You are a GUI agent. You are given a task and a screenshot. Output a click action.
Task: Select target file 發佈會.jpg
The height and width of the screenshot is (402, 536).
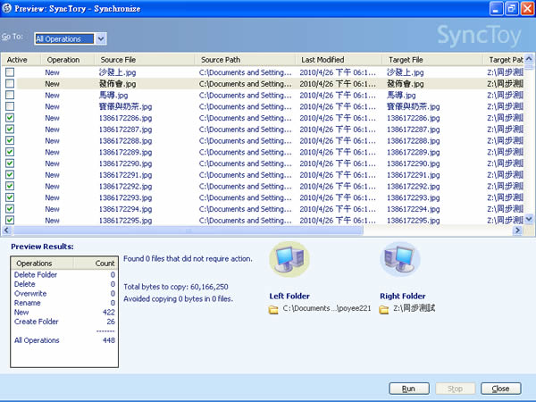pos(405,84)
